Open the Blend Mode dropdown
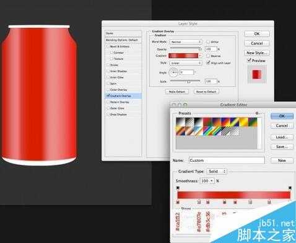 (185, 42)
